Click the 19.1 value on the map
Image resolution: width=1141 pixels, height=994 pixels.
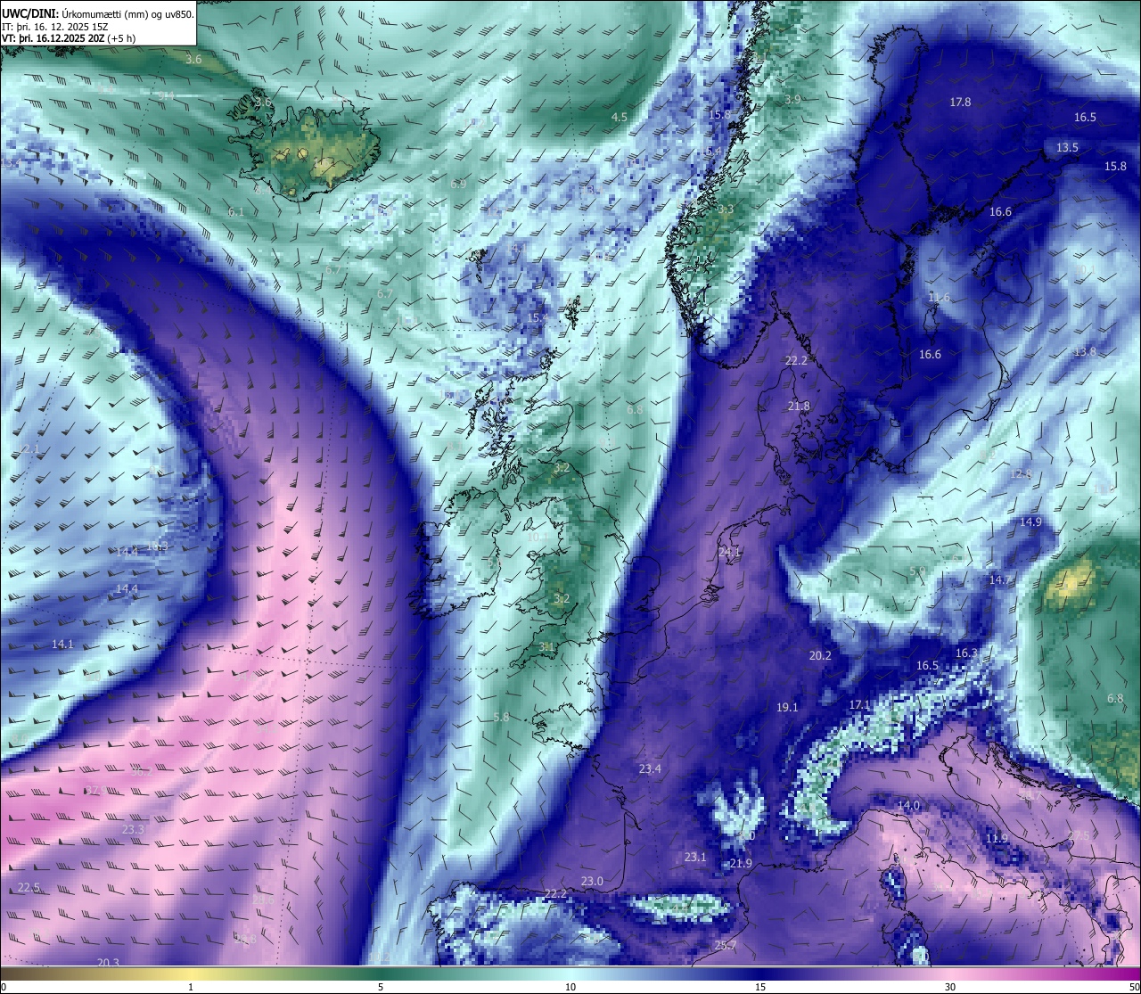pos(787,708)
